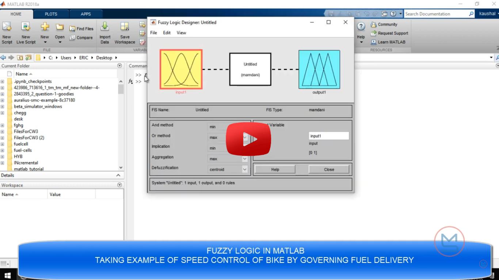Viewport: 499px width, 280px height.
Task: Go back with the blue back arrow
Action: tap(3, 58)
